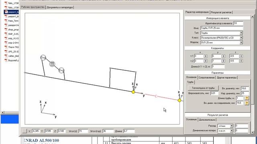Click the X coordinate field showing 6,345
The height and width of the screenshot is (144, 257).
click(36, 131)
